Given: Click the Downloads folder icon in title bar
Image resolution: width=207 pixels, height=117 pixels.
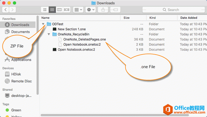Looking at the screenshot, I should click(94, 3).
